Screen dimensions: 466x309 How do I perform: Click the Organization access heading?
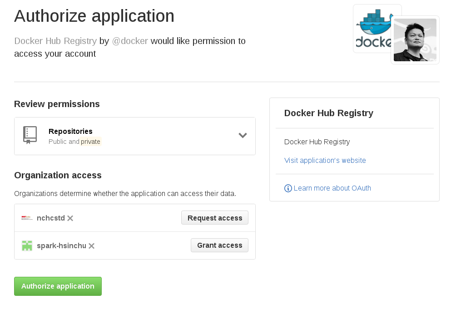(58, 175)
